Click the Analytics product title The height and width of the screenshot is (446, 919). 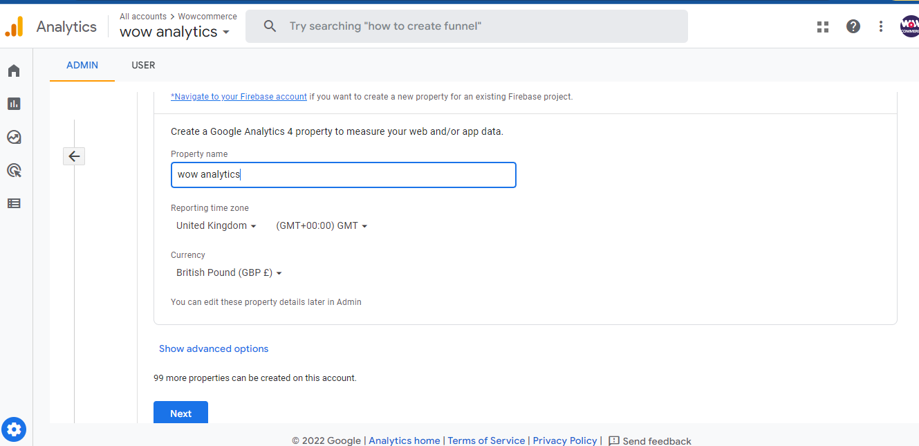66,26
